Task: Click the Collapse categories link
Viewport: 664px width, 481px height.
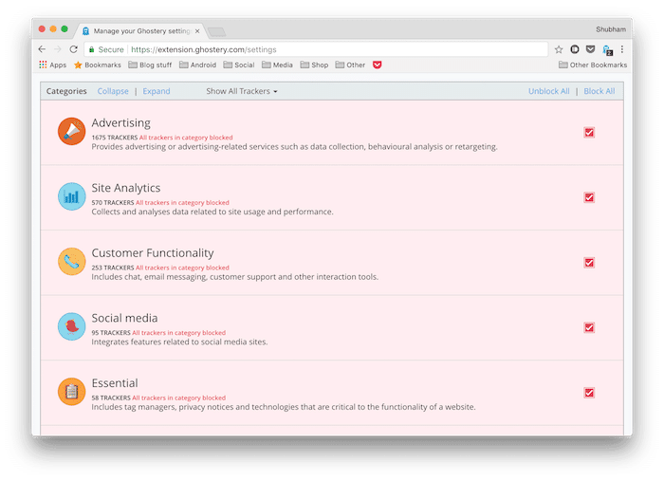Action: (x=113, y=91)
